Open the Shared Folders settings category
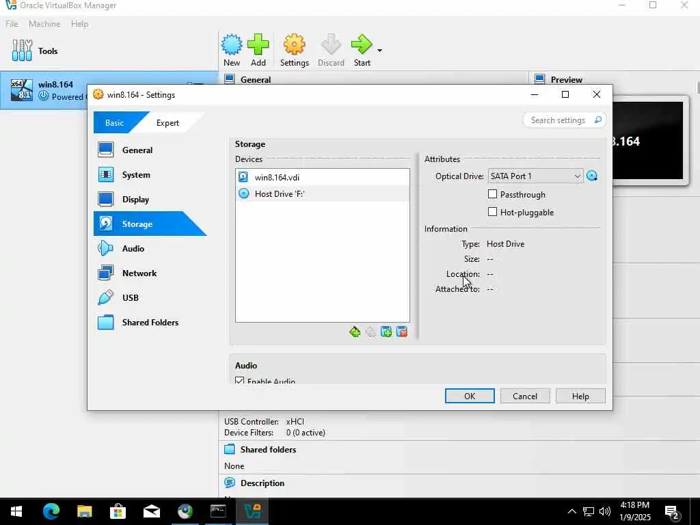Viewport: 700px width, 525px height. click(x=150, y=323)
